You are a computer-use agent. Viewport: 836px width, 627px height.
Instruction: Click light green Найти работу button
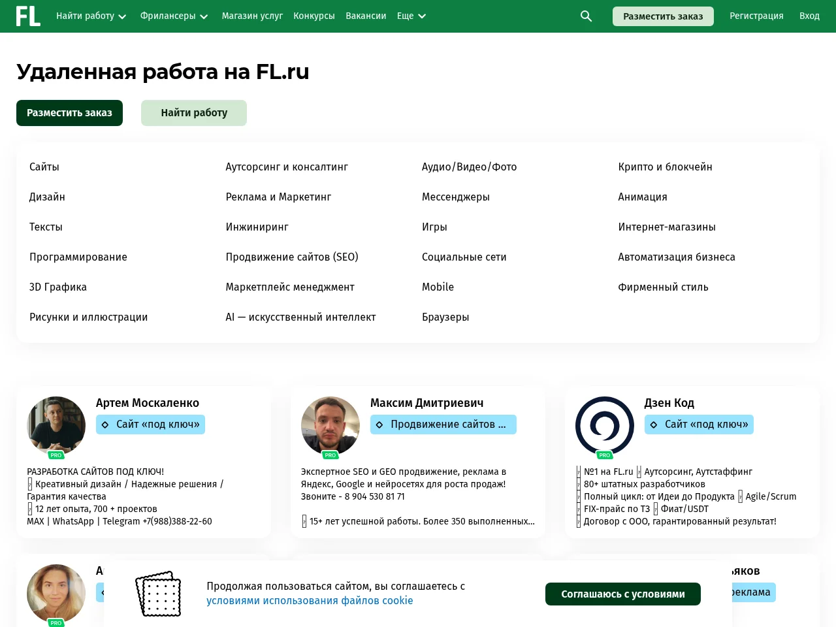coord(194,113)
